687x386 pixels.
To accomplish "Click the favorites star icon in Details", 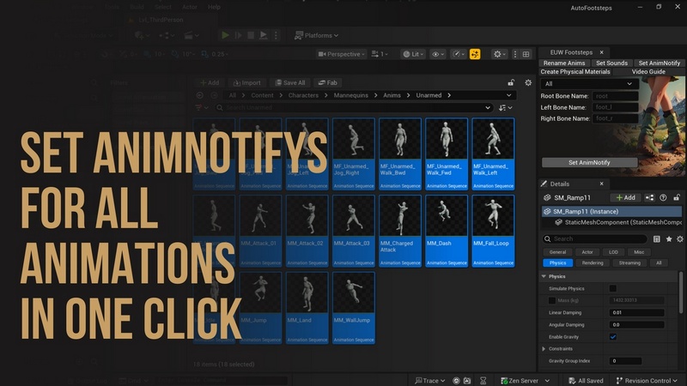I will click(x=669, y=238).
